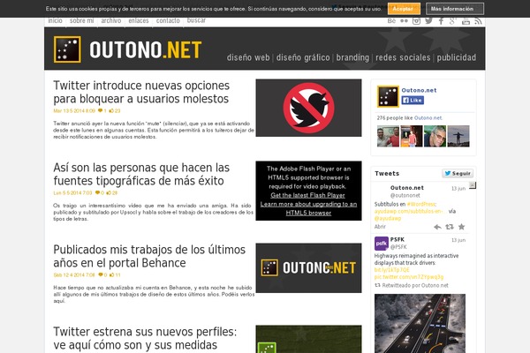Image resolution: width=530 pixels, height=353 pixels.
Task: Accept cookies with Aceptar button
Action: point(404,9)
